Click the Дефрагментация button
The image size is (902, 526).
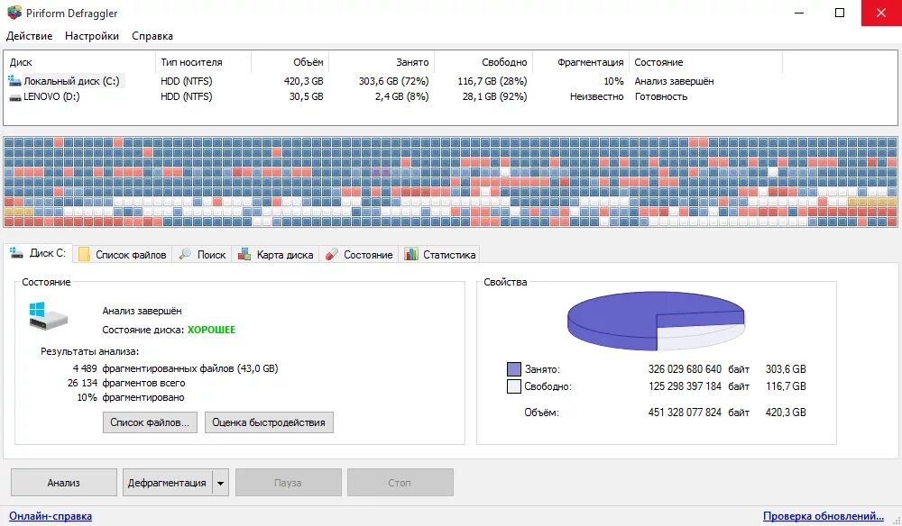[x=168, y=483]
